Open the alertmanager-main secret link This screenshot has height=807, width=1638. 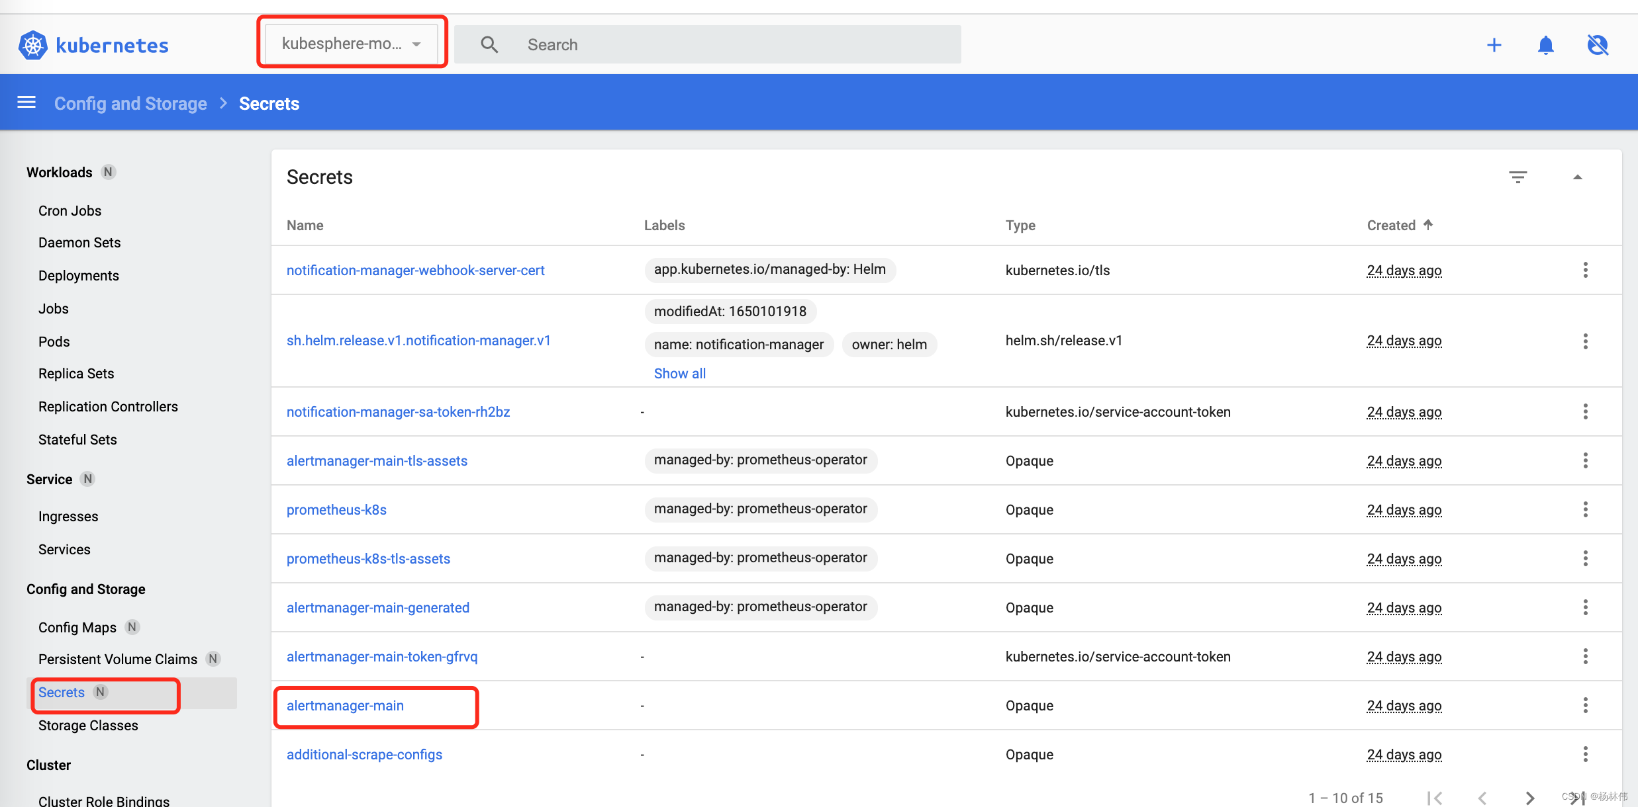pos(345,705)
